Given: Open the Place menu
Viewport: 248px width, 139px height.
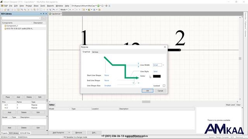Looking at the screenshot, I should coord(36,6).
